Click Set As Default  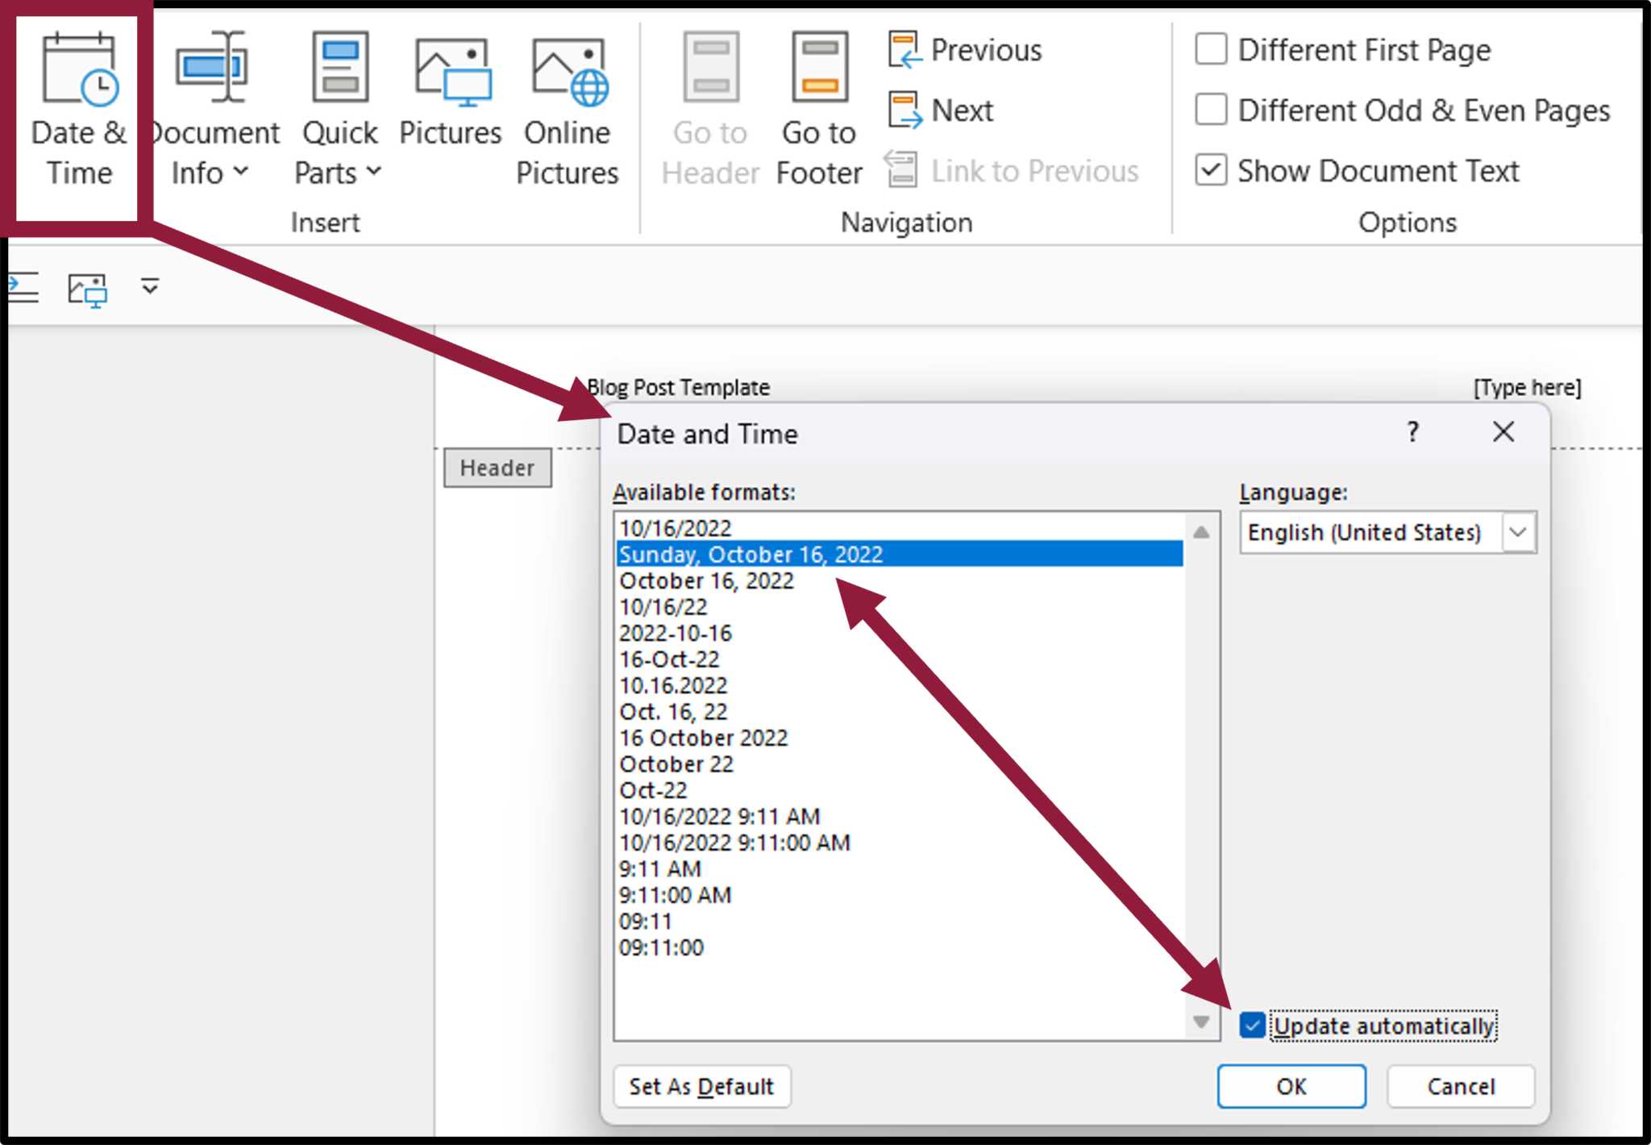click(701, 1086)
